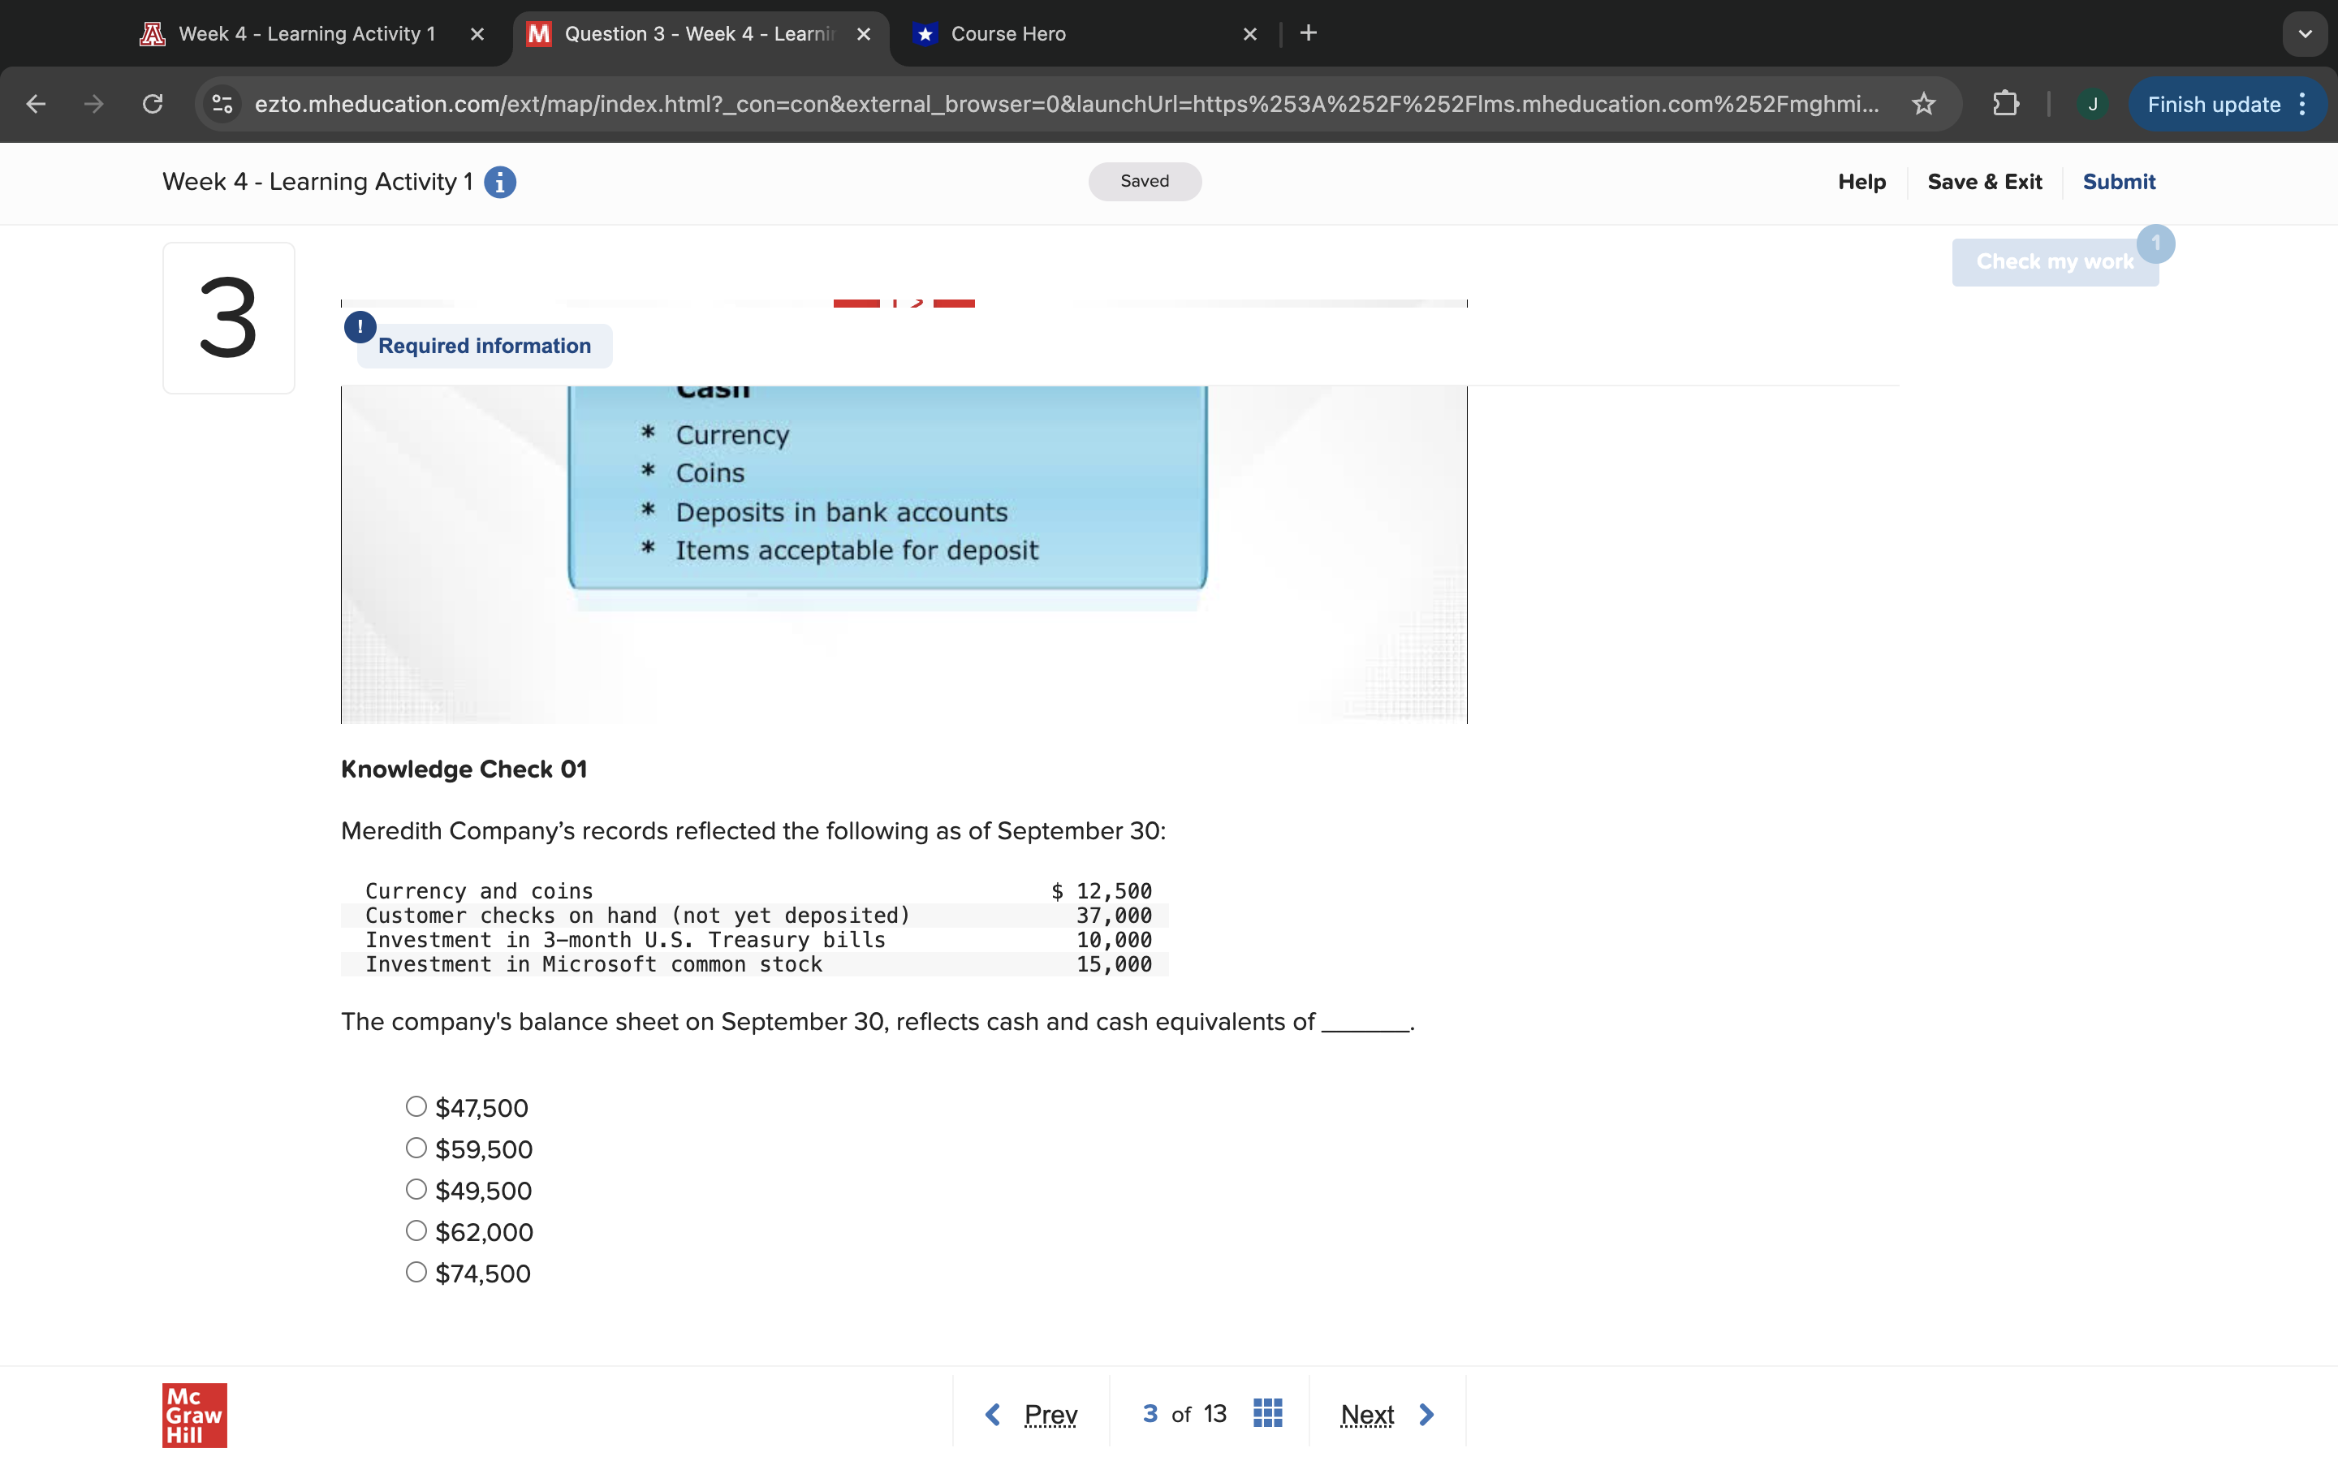Go to next question chevron
The image size is (2338, 1461).
pyautogui.click(x=1426, y=1415)
